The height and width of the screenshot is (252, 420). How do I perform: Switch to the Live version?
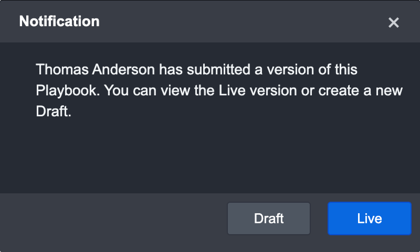[369, 218]
